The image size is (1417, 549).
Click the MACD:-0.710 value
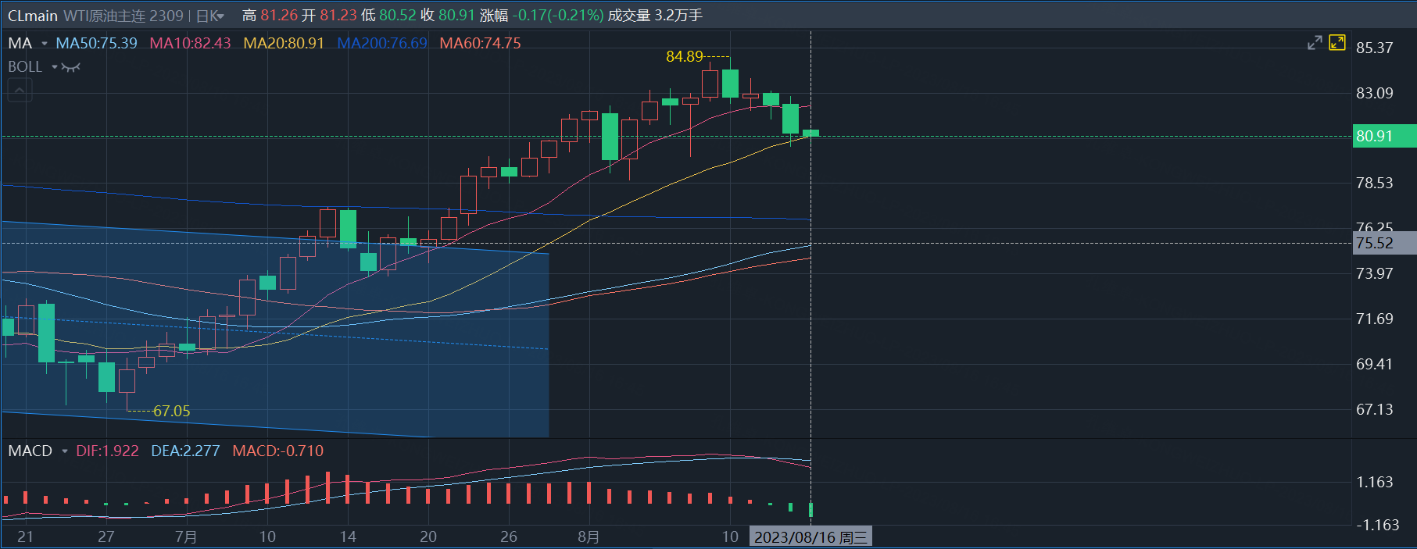pyautogui.click(x=277, y=451)
